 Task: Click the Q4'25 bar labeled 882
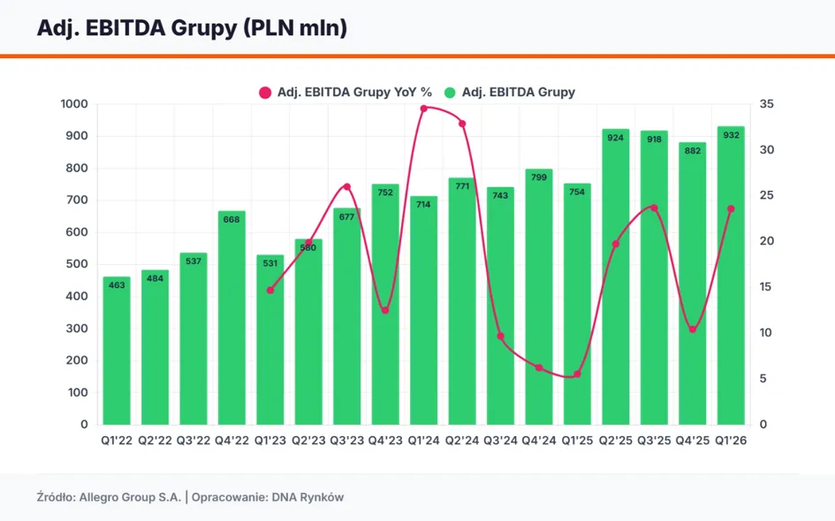pos(692,283)
